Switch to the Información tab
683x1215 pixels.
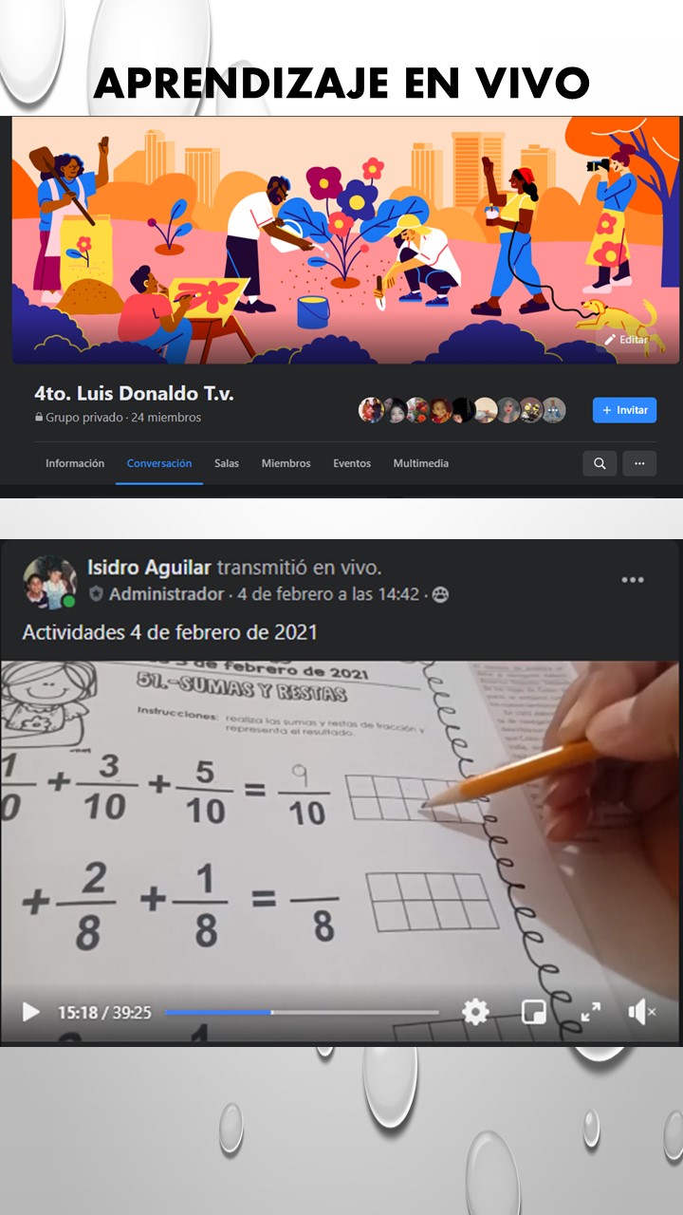[x=75, y=463]
